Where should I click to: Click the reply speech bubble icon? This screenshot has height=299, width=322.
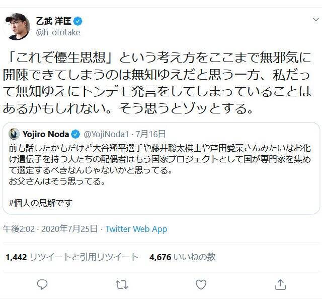[42, 284]
